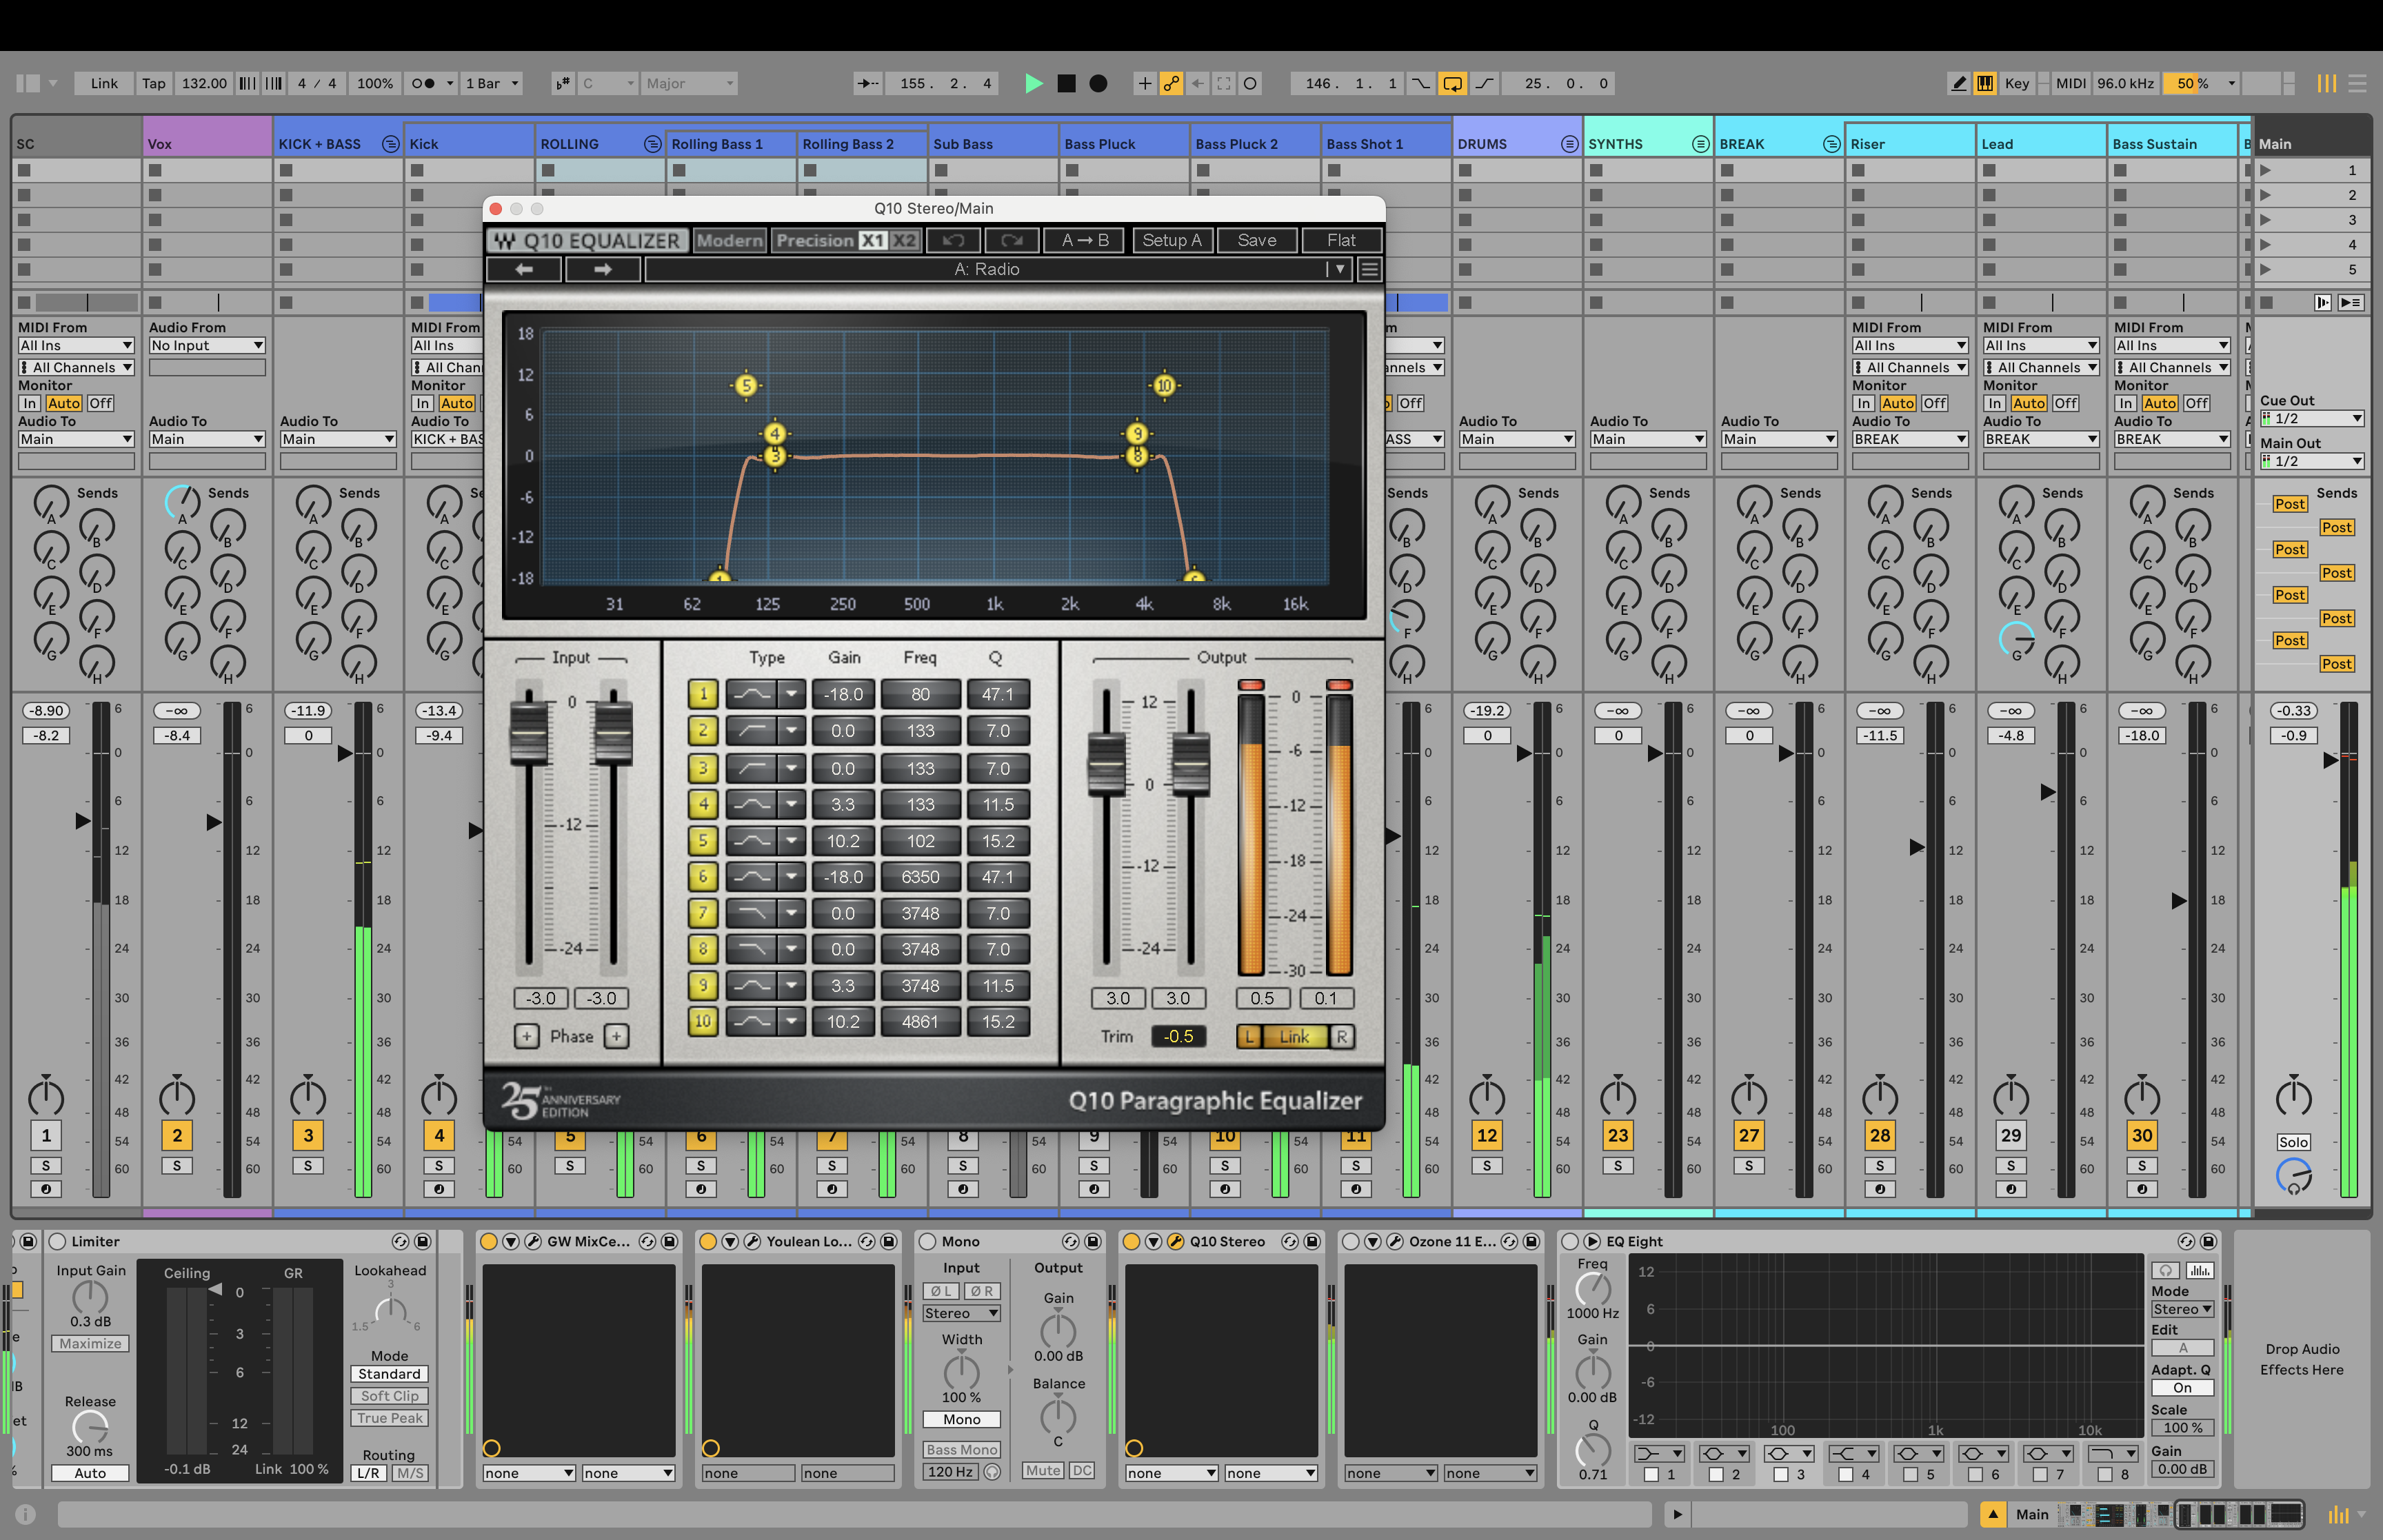
Task: Toggle band 5 on in Q10
Action: pos(702,841)
